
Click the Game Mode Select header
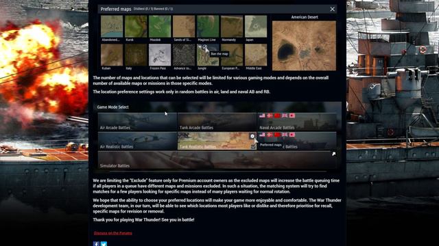click(x=112, y=107)
